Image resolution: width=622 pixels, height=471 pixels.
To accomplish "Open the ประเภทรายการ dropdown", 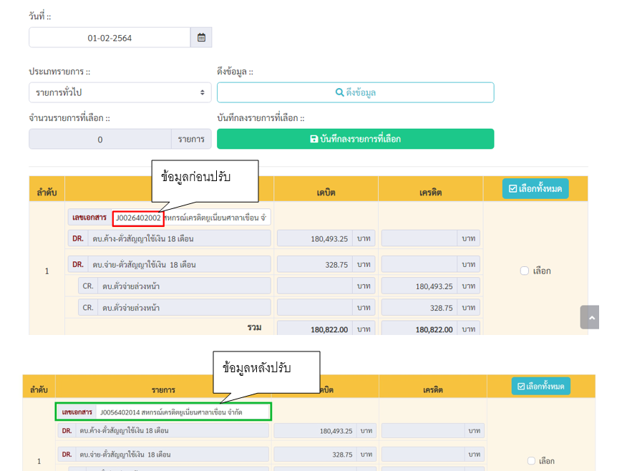I will click(120, 92).
